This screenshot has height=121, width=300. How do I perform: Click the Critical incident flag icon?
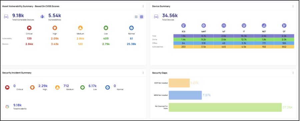[7, 87]
